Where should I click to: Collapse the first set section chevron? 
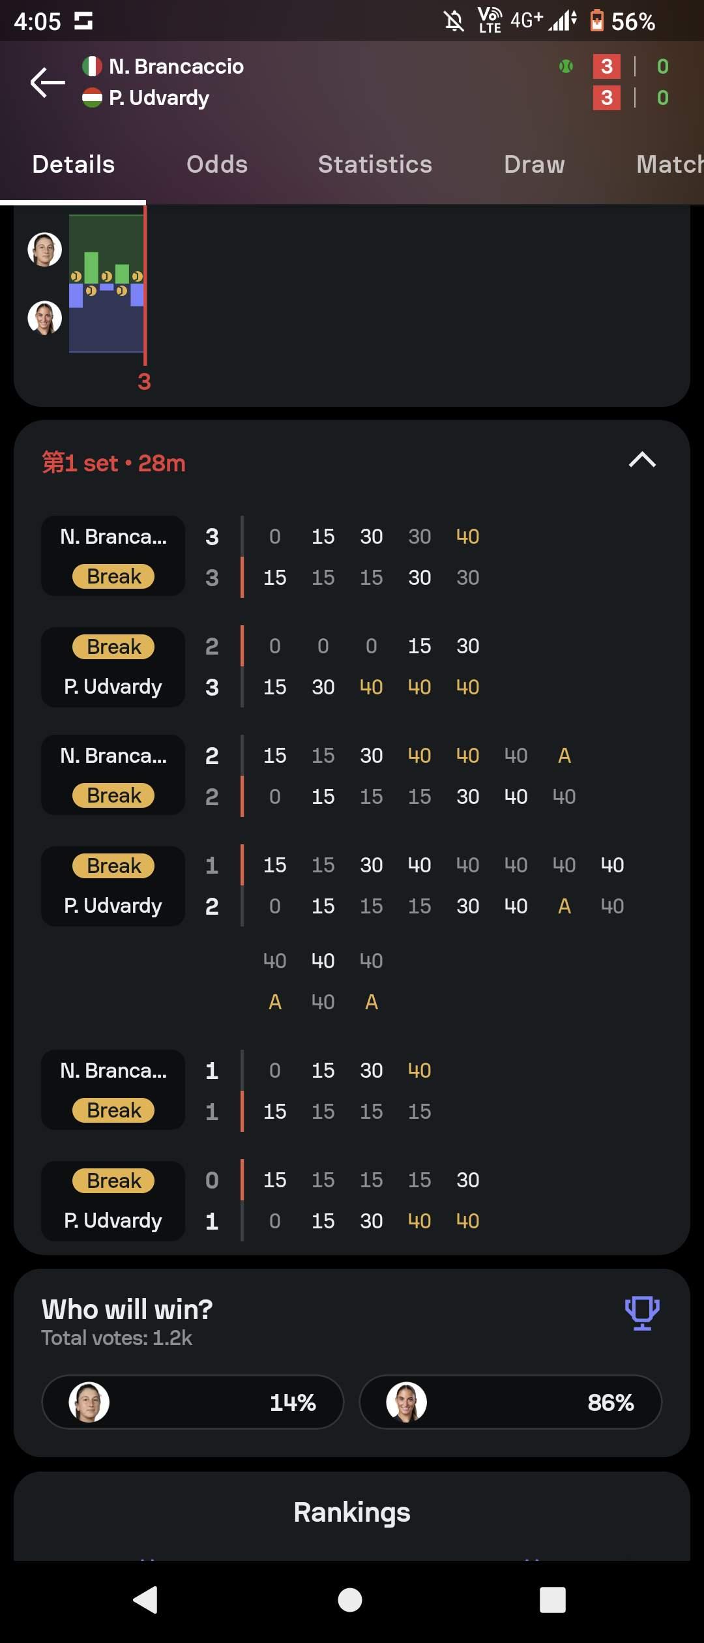point(642,460)
